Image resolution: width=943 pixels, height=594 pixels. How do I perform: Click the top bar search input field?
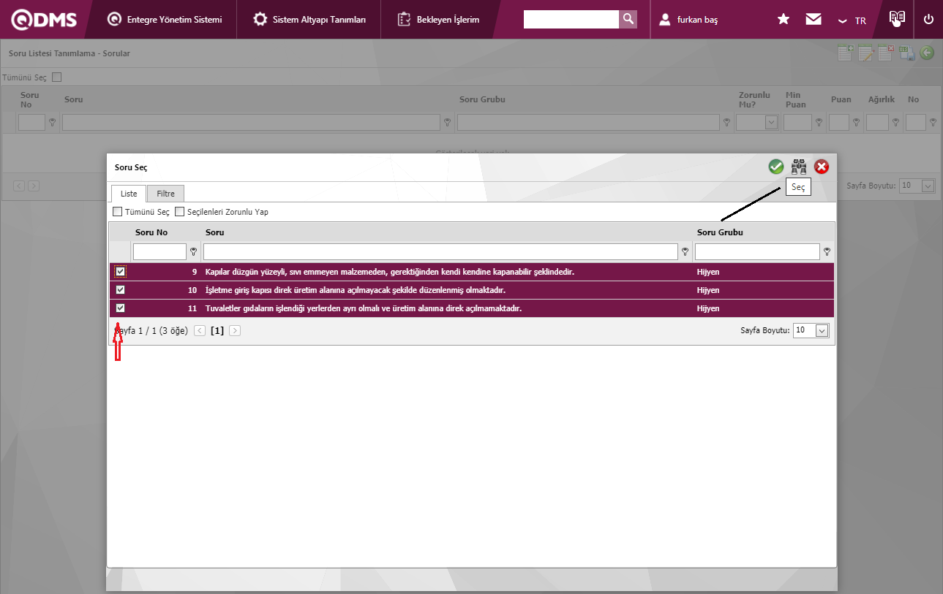571,20
